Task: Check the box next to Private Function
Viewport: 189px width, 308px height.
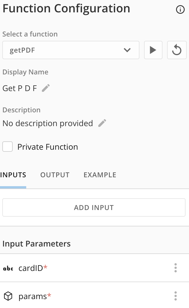Action: (7, 147)
